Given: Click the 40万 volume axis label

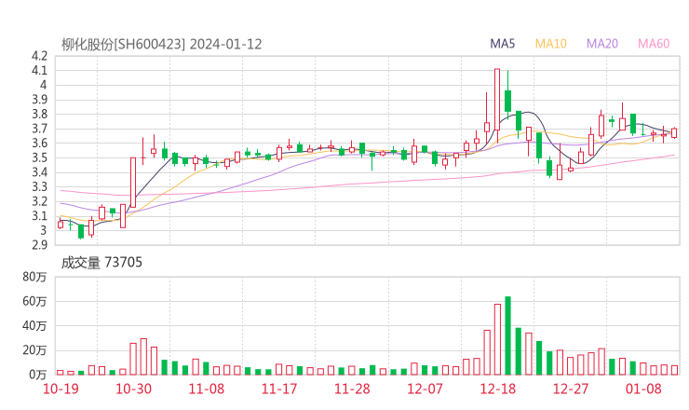Looking at the screenshot, I should click(34, 326).
